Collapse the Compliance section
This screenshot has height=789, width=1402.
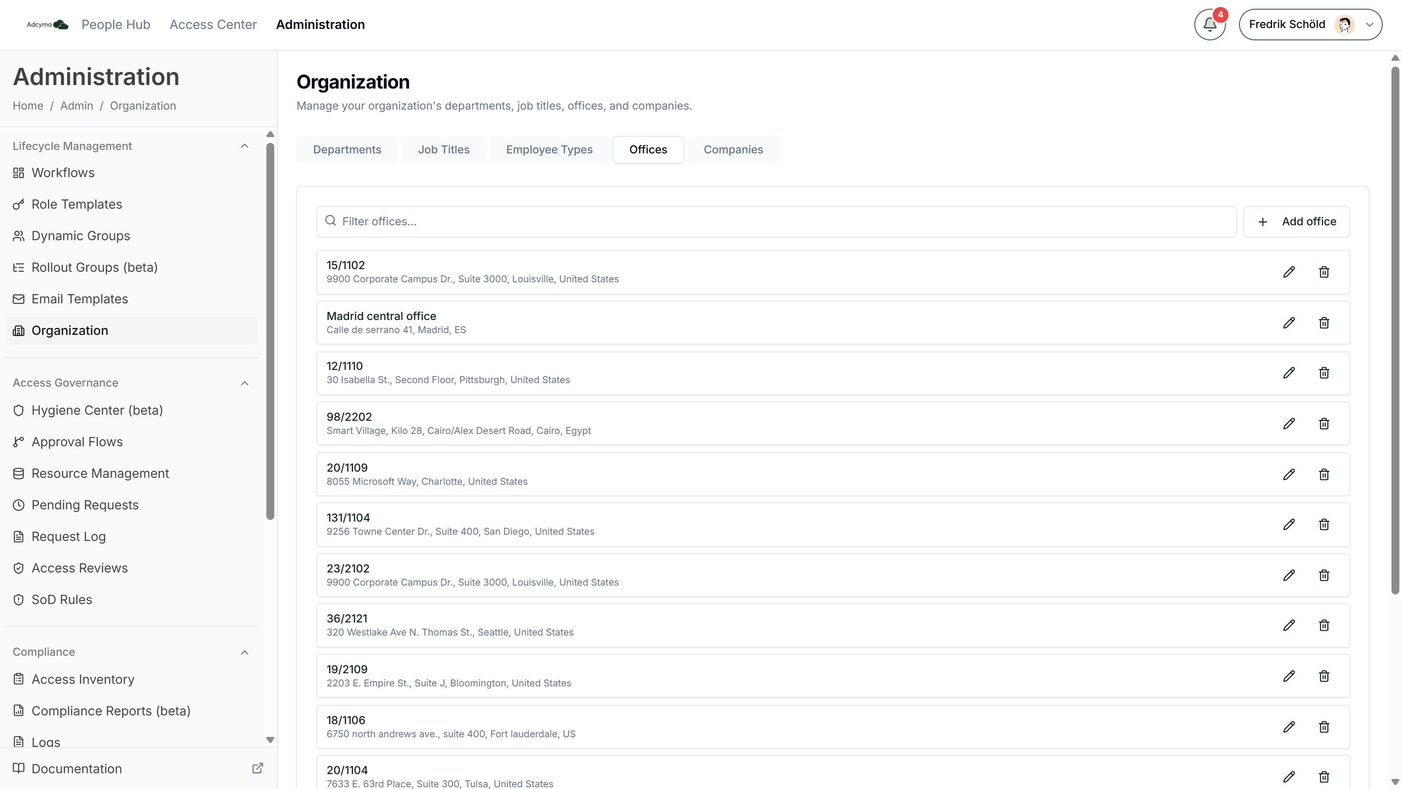coord(244,652)
